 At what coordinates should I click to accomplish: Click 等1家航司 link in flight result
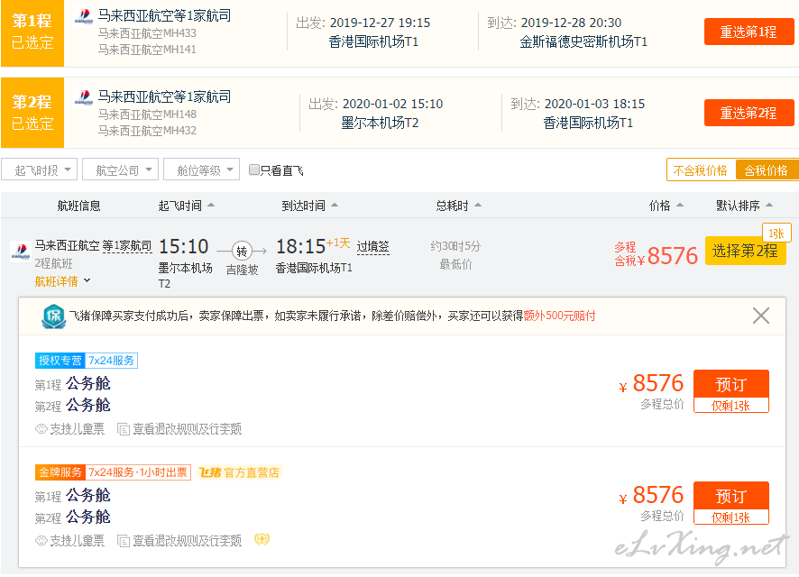(127, 245)
